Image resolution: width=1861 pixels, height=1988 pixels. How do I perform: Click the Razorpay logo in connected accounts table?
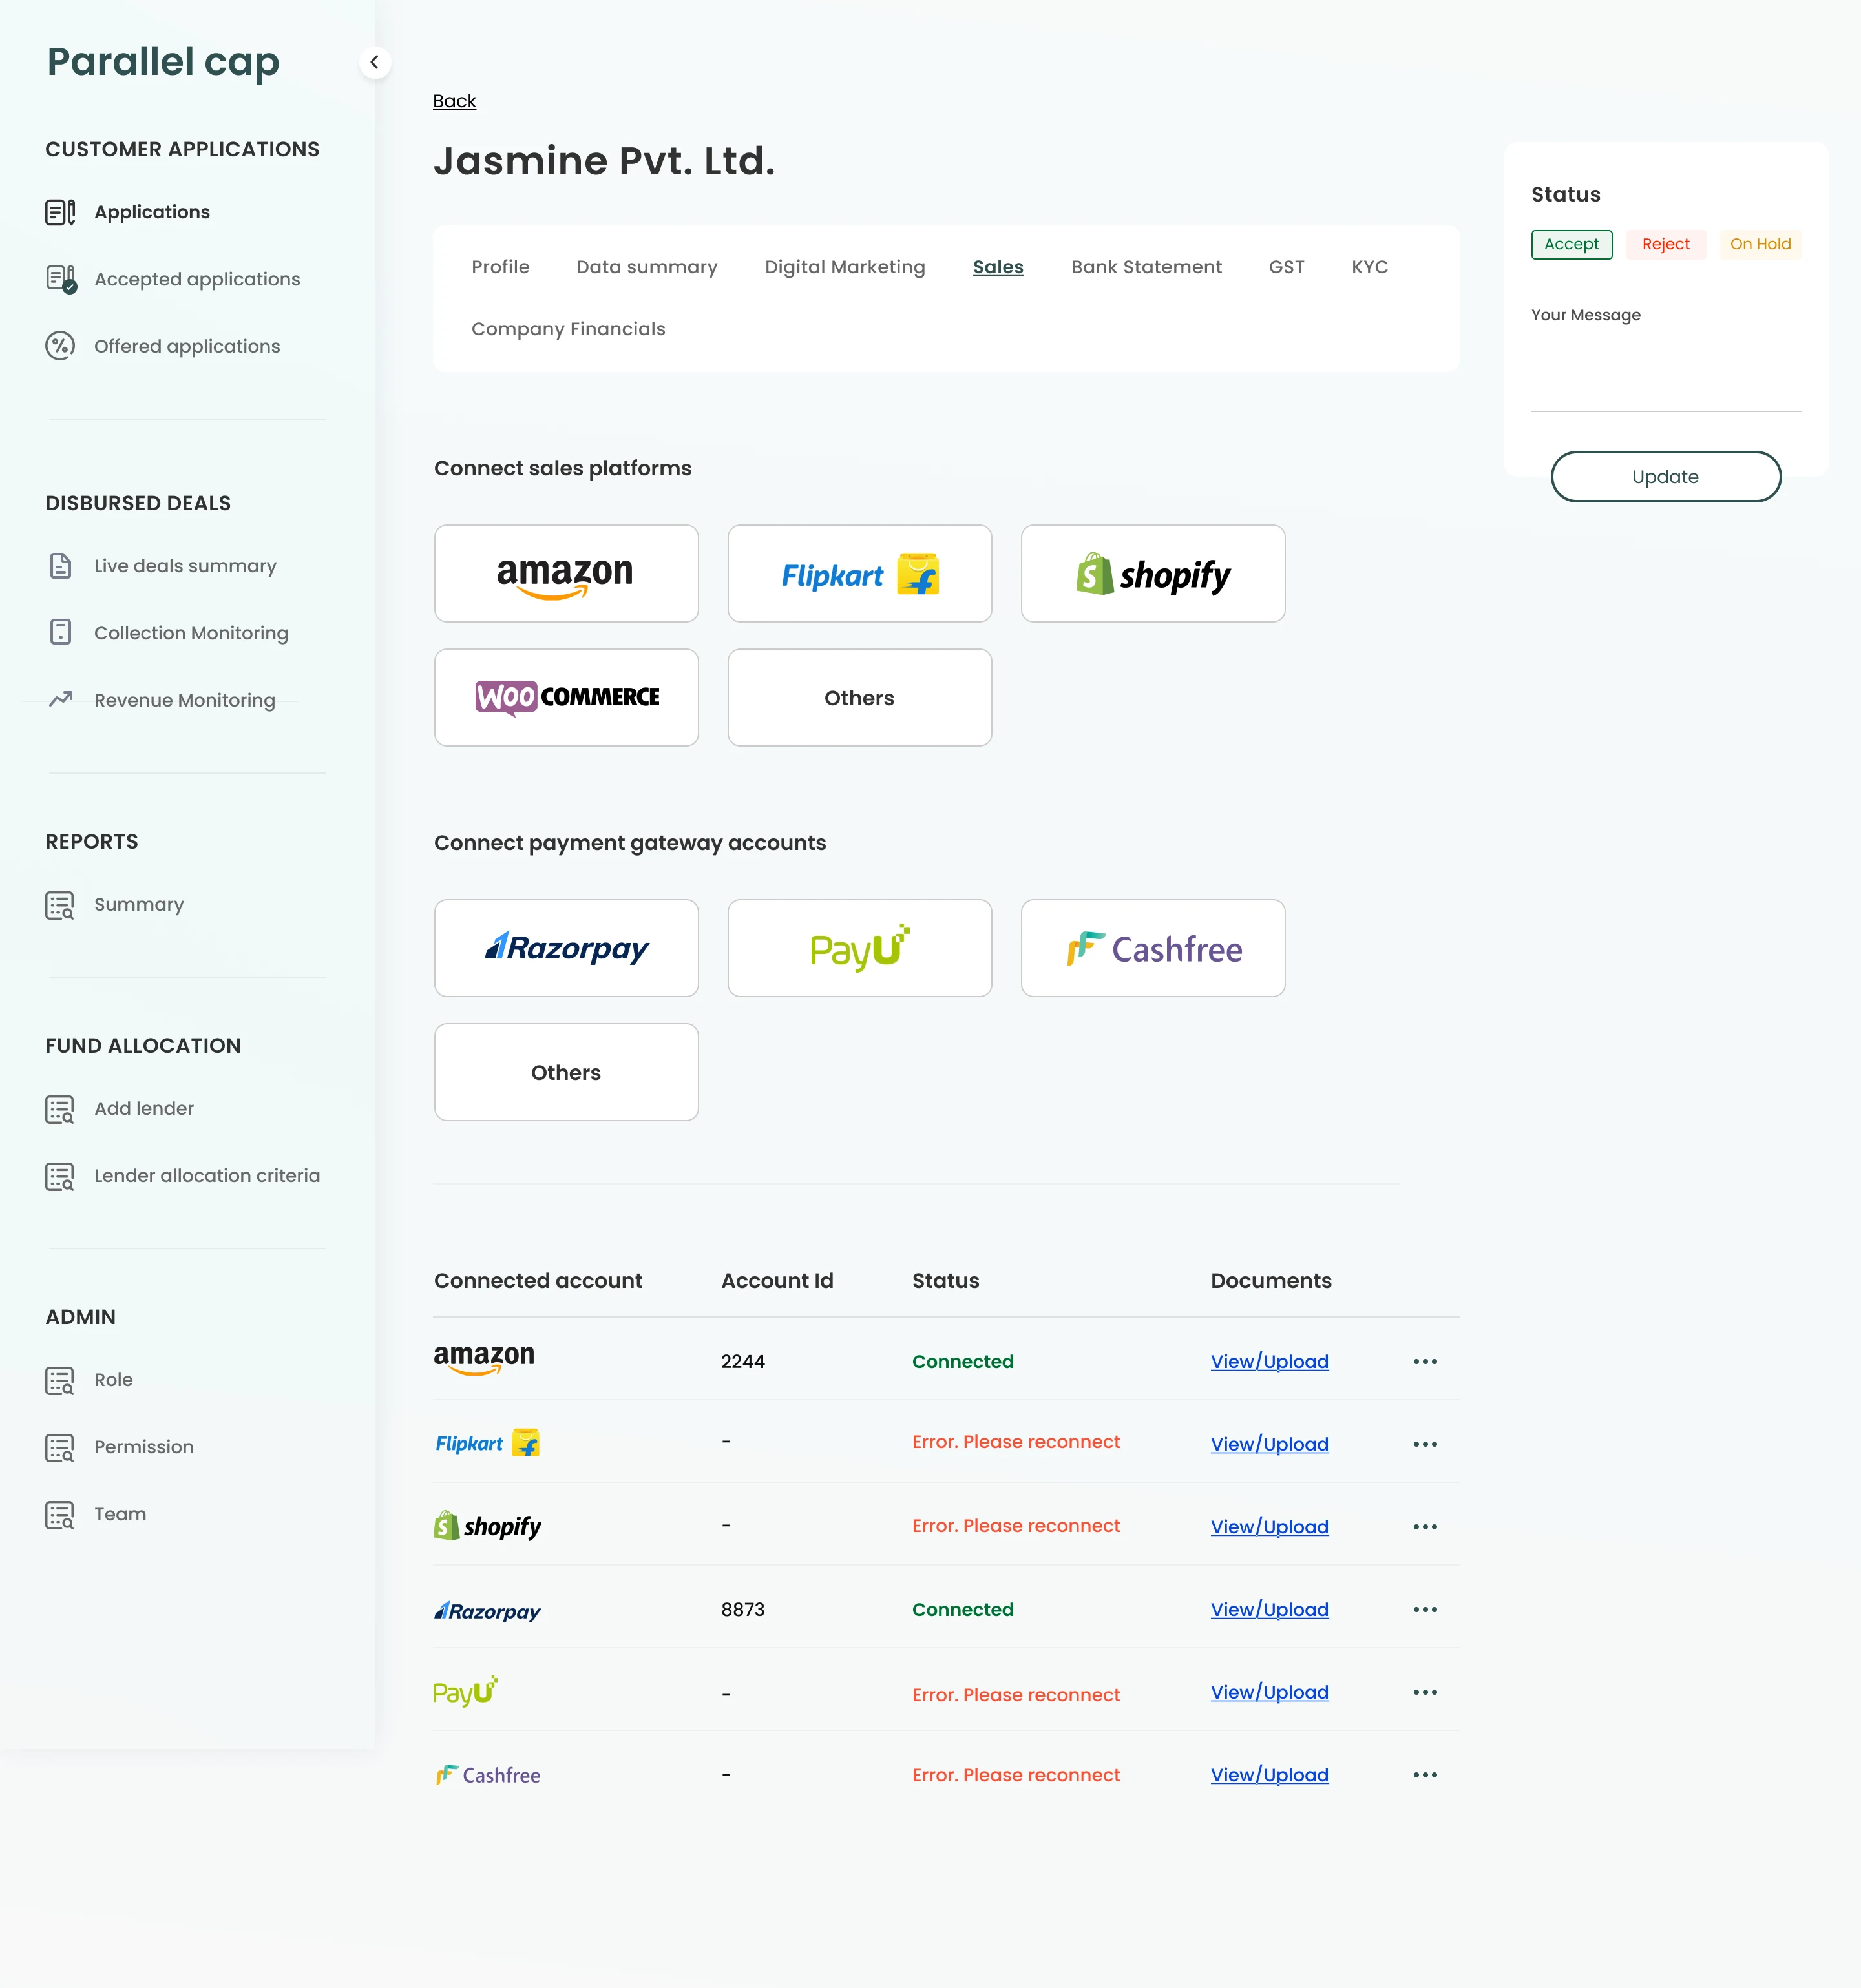(487, 1611)
